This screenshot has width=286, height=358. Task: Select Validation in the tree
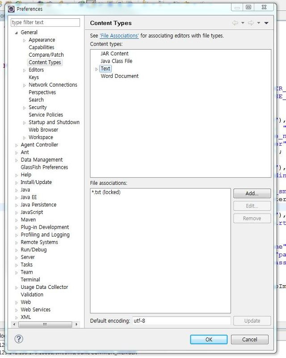32,295
